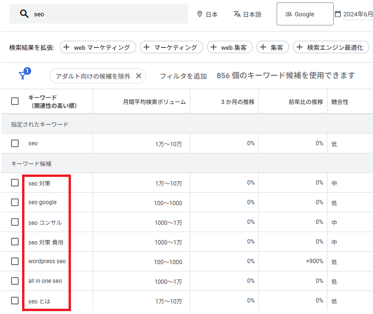Check the box for seo 対策 費用

15,242
